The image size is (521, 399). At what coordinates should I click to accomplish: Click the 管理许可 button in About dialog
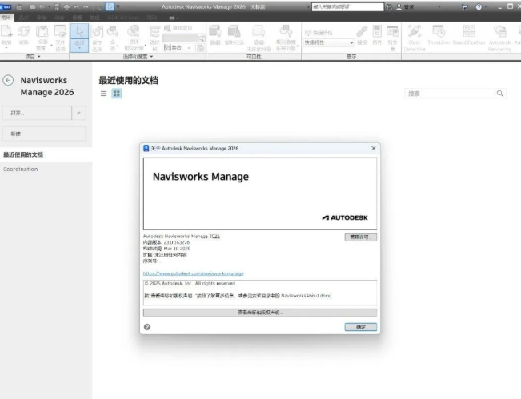coord(360,237)
